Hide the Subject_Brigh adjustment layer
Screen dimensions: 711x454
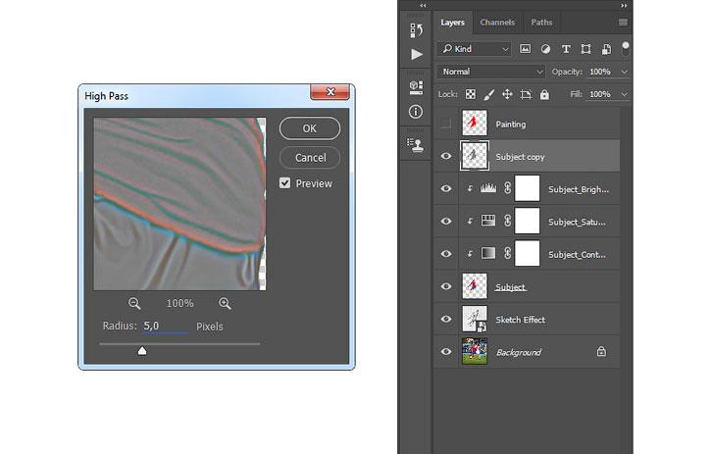point(446,188)
